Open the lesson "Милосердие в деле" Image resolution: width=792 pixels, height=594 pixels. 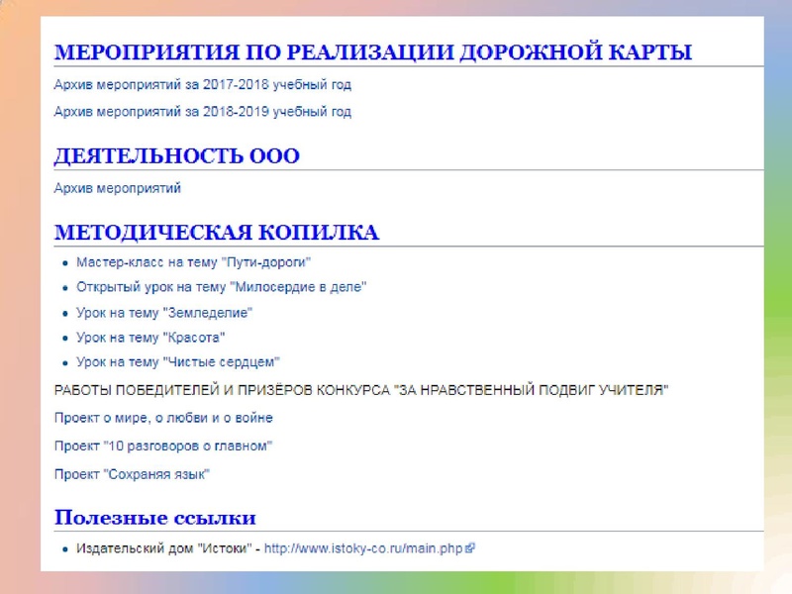click(221, 287)
